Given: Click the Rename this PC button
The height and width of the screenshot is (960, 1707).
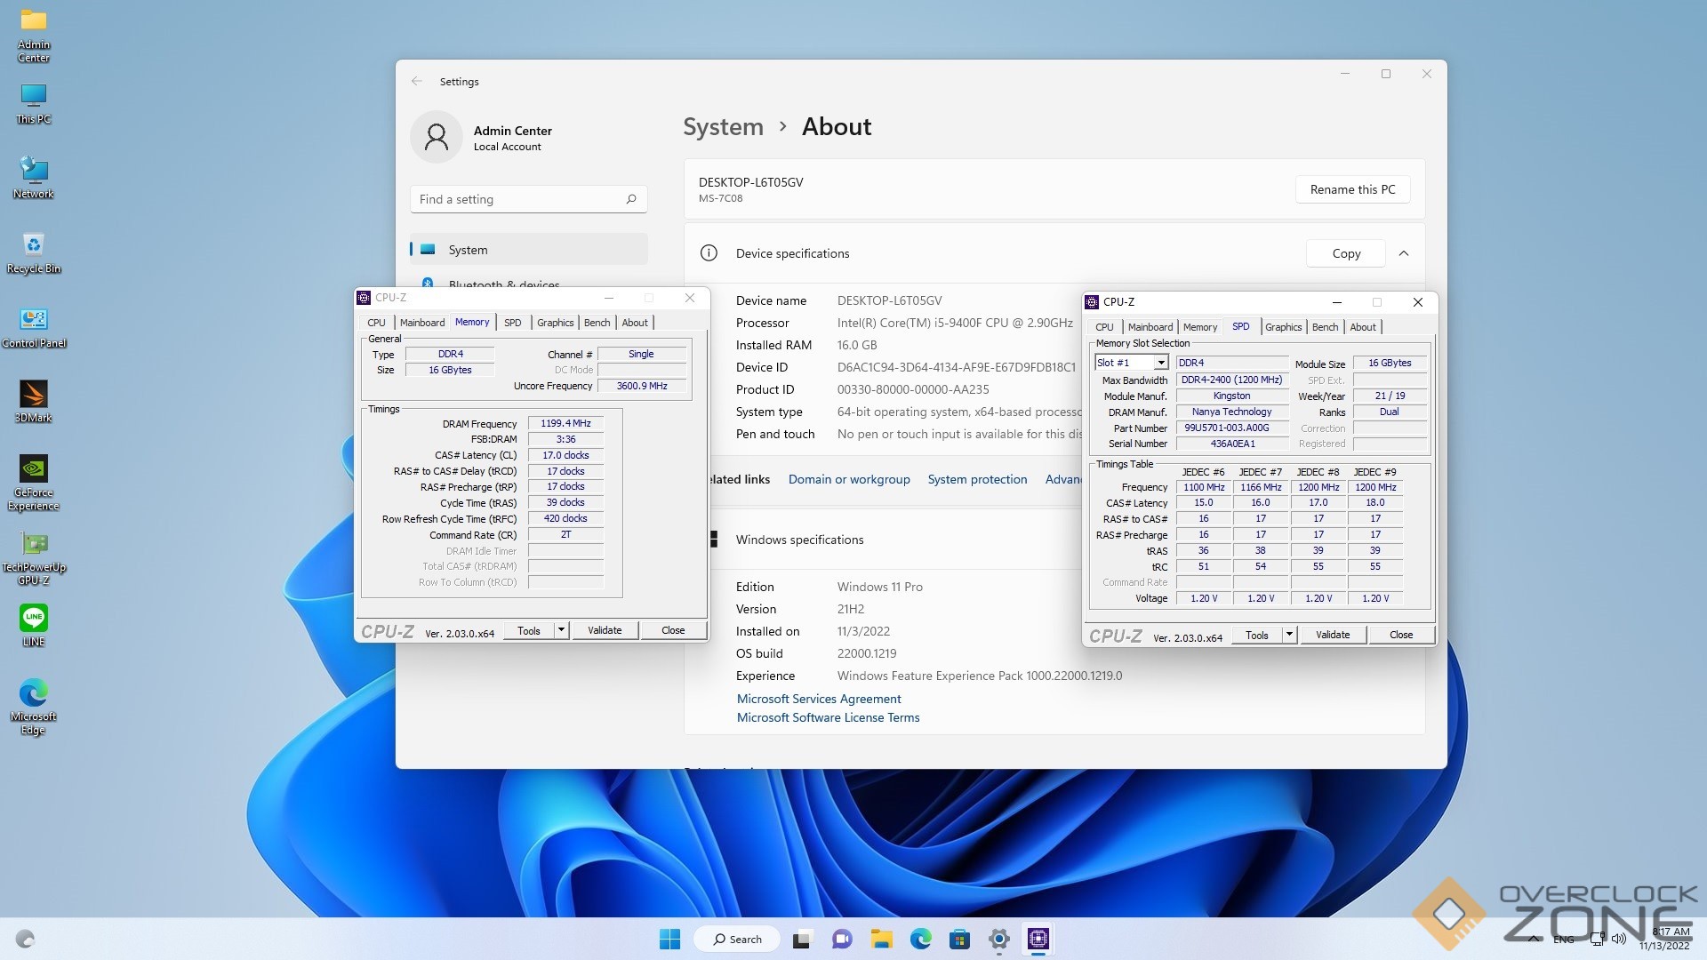Looking at the screenshot, I should (1352, 189).
